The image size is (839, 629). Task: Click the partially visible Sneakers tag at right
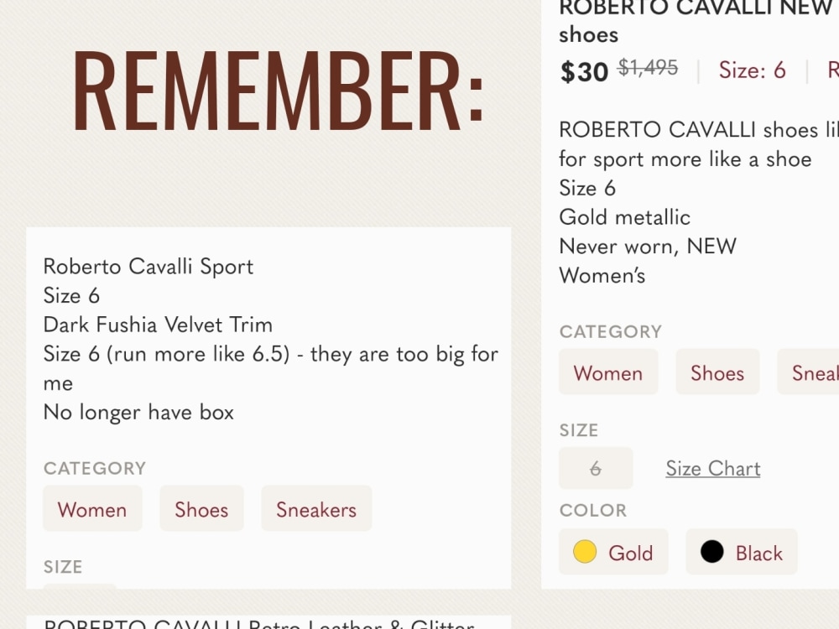pyautogui.click(x=808, y=372)
